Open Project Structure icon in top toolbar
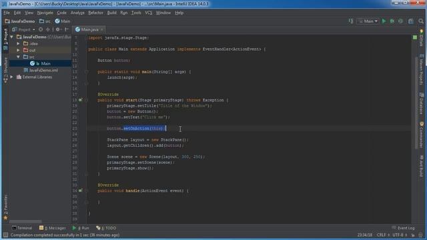427x240 pixels. point(411,21)
